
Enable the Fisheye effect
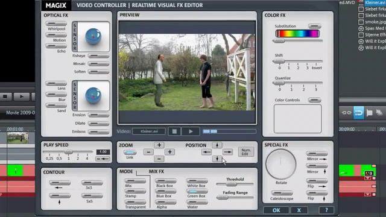[x=98, y=56]
